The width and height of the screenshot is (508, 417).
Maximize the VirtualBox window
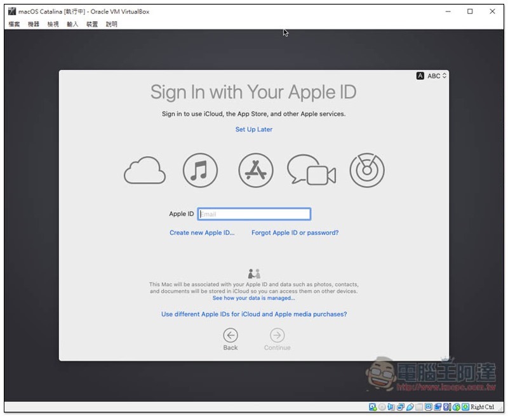pyautogui.click(x=470, y=11)
